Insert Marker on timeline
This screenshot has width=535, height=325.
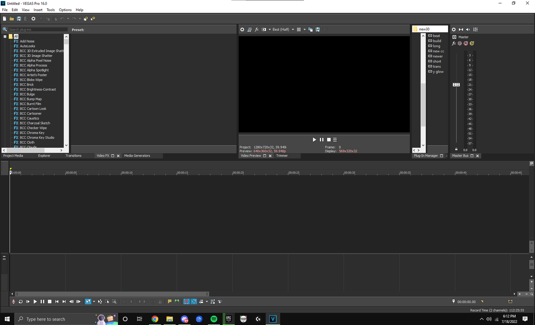pyautogui.click(x=170, y=302)
